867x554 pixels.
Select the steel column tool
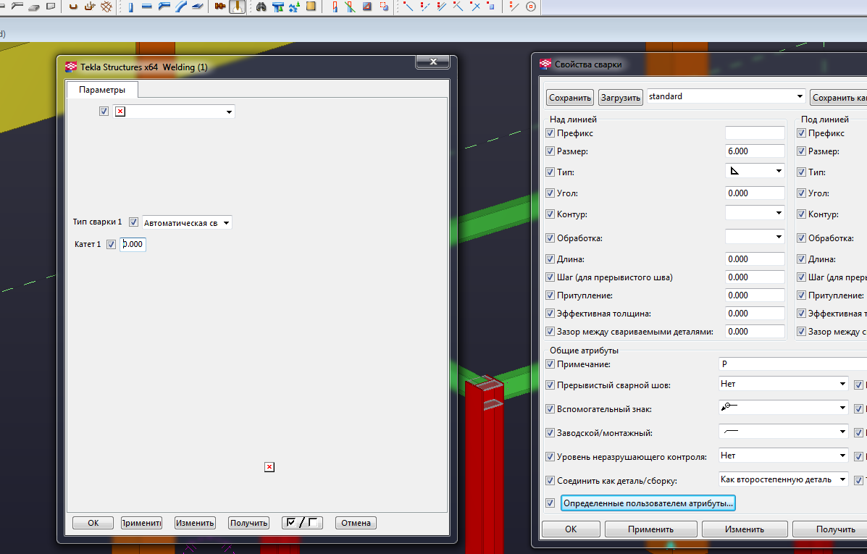tap(131, 7)
